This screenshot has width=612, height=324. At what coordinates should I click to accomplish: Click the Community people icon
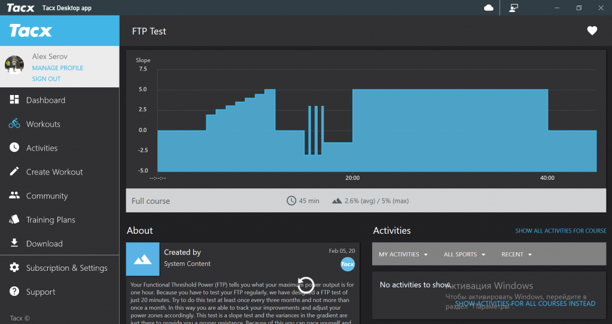(14, 195)
